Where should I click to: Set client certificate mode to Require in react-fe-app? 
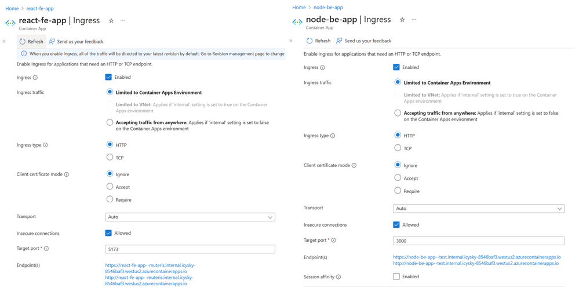[110, 199]
